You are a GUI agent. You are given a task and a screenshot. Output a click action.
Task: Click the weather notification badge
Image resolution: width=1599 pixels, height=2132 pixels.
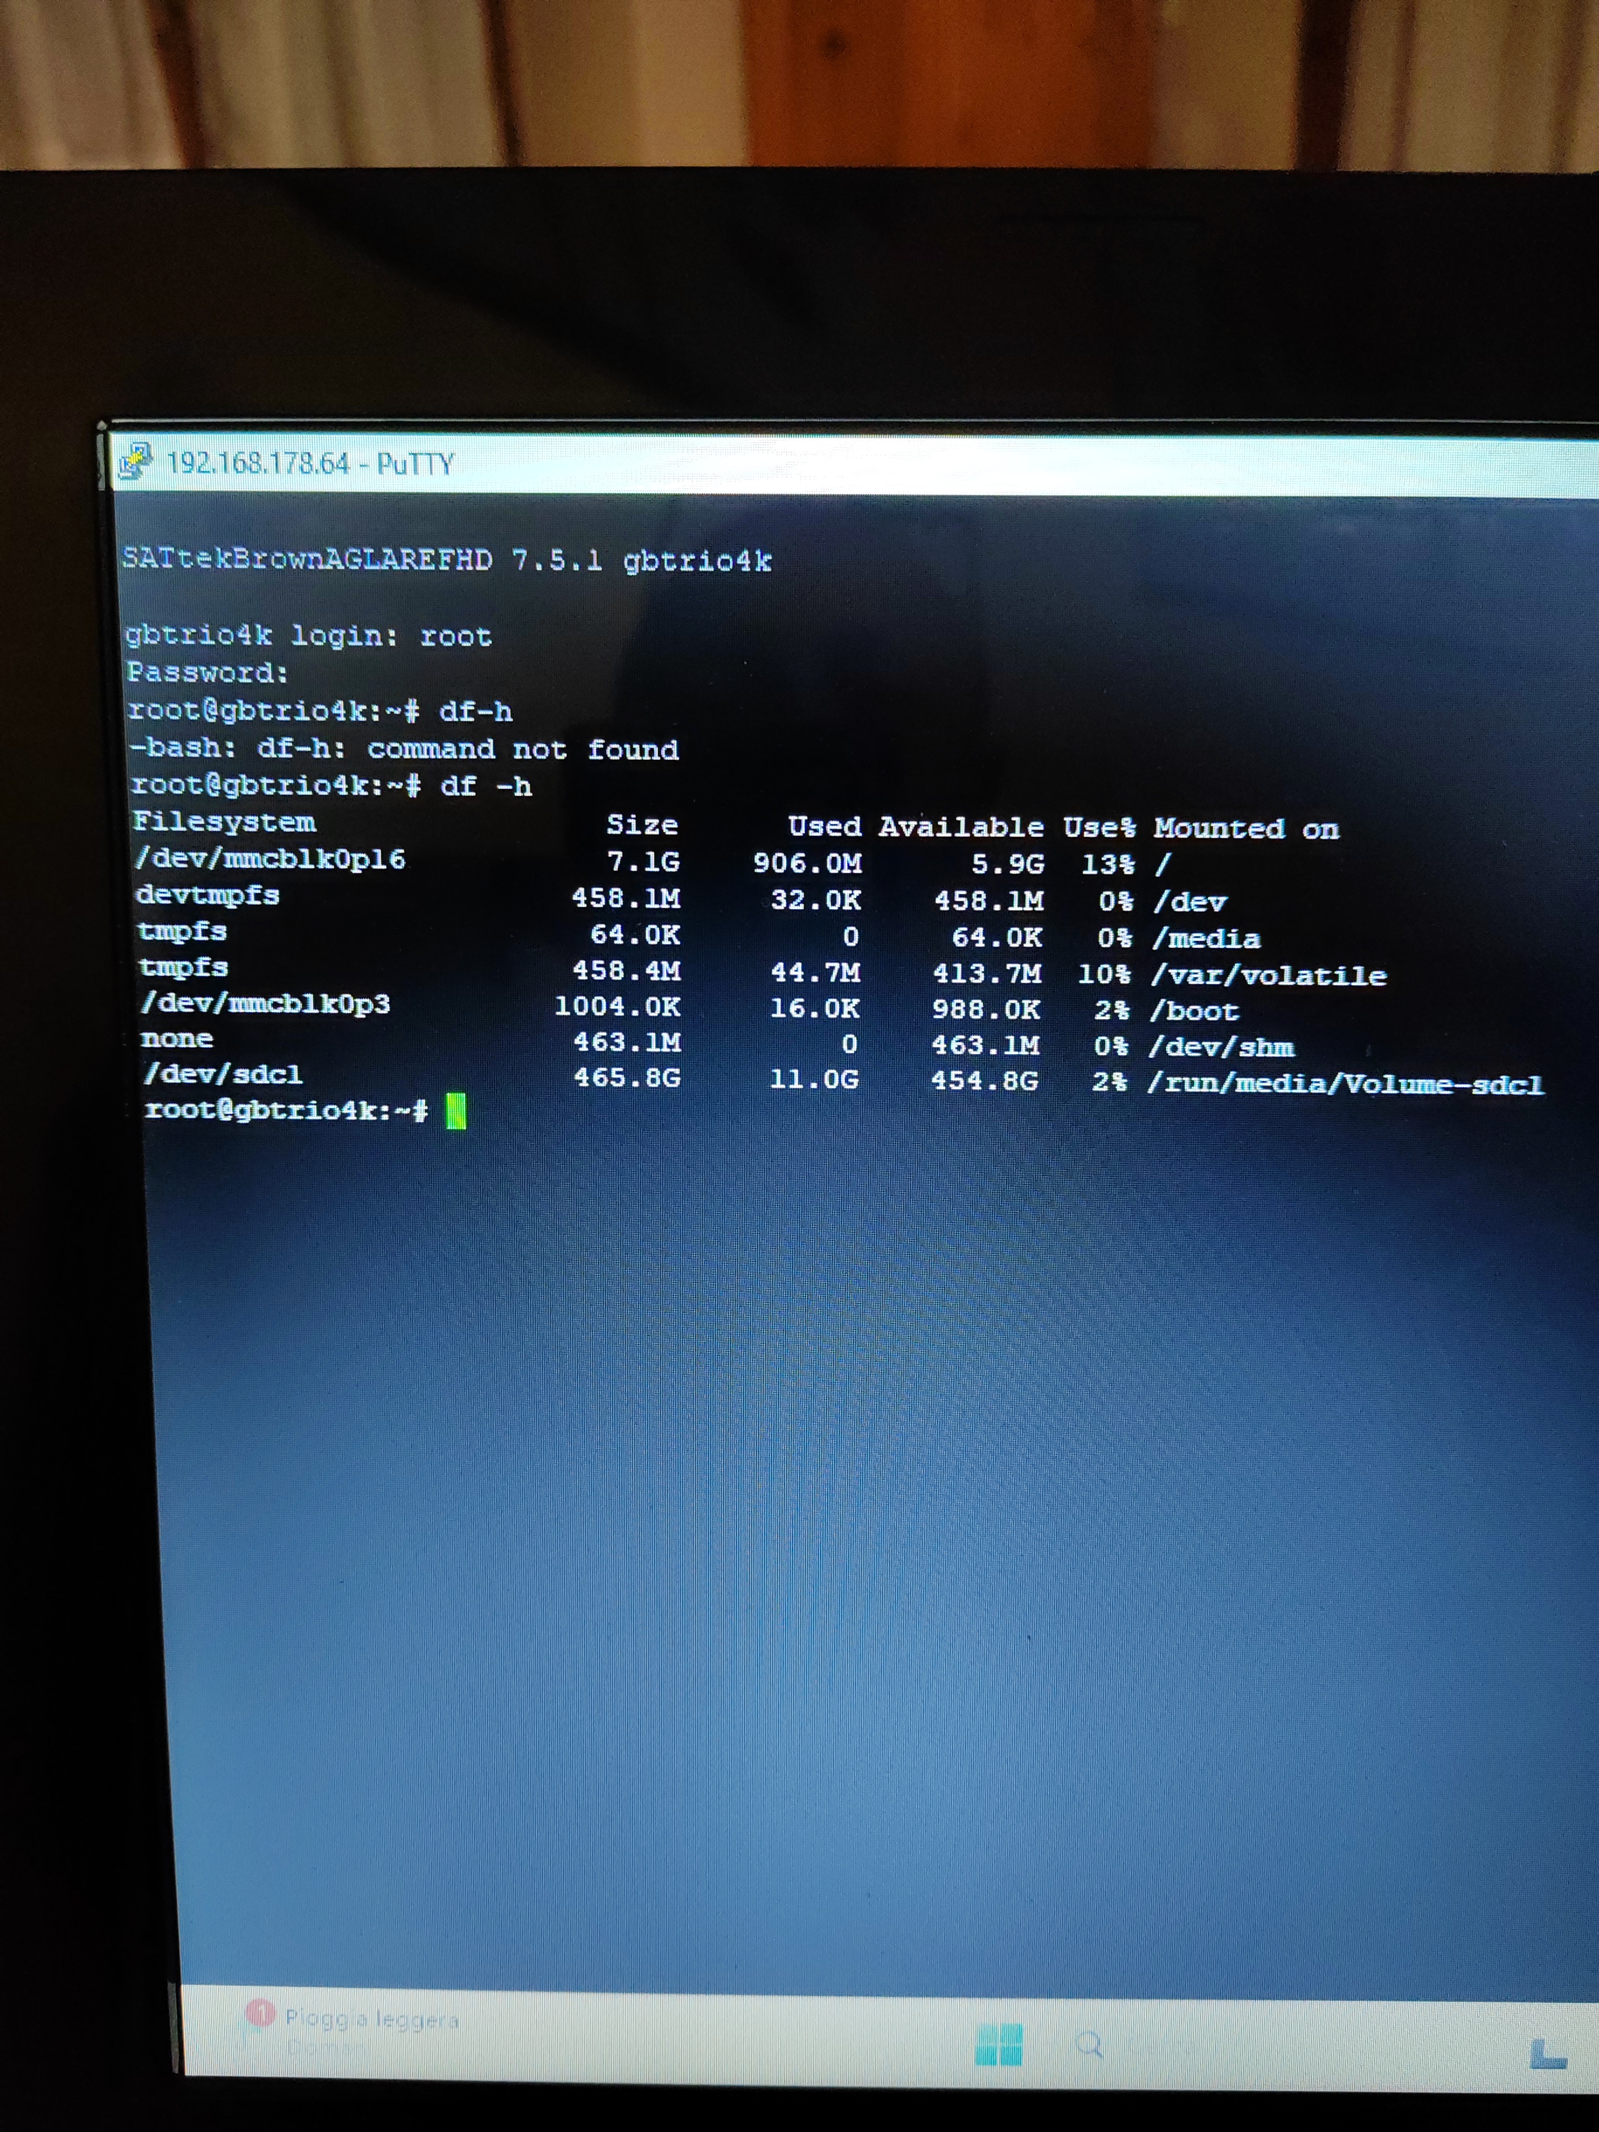click(x=260, y=2012)
